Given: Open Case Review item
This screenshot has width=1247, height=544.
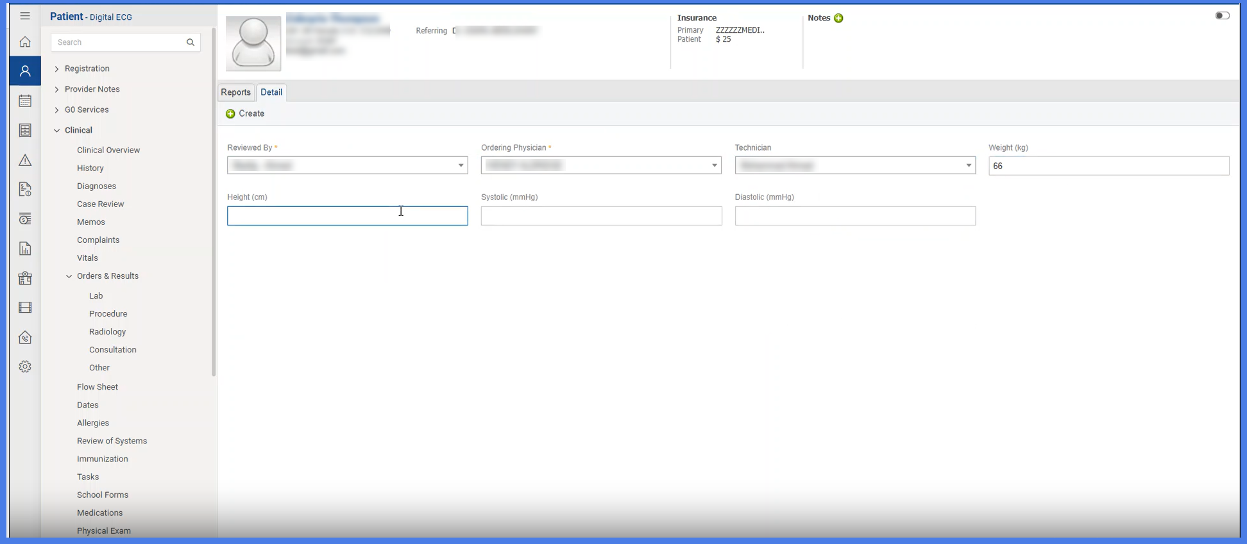Looking at the screenshot, I should [x=101, y=204].
